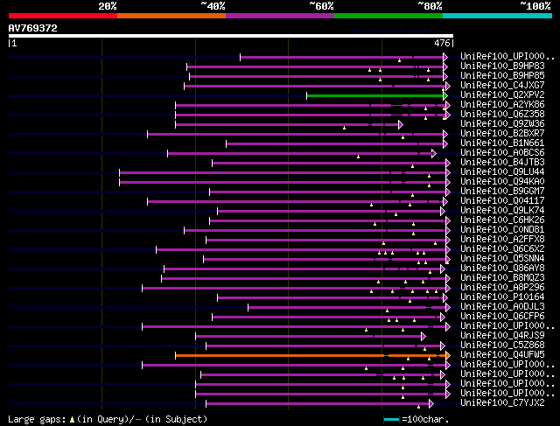Screen dimensions: 560x426
Task: Click the purple ~60% identity legend segment
Action: tap(280, 16)
